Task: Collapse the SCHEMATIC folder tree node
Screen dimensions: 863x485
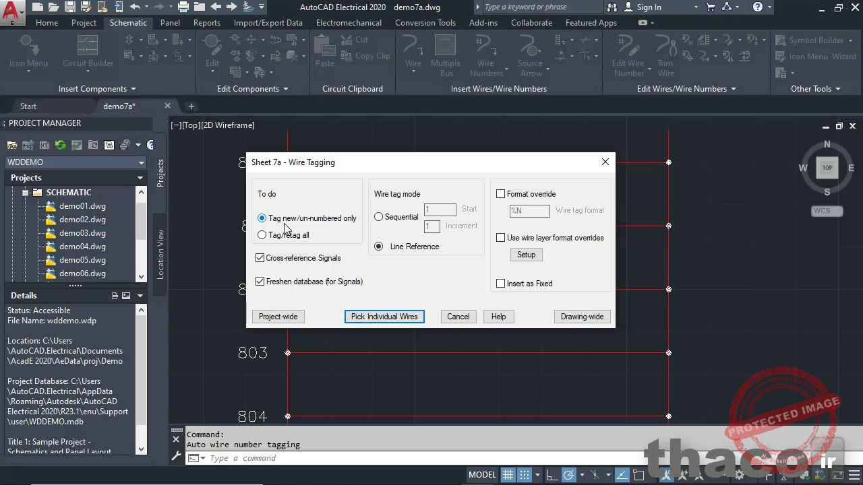Action: (x=25, y=193)
